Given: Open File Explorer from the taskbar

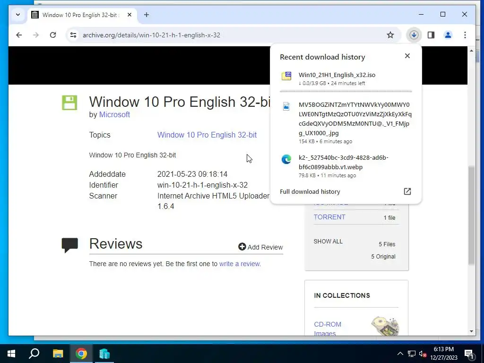Looking at the screenshot, I should pos(58,354).
